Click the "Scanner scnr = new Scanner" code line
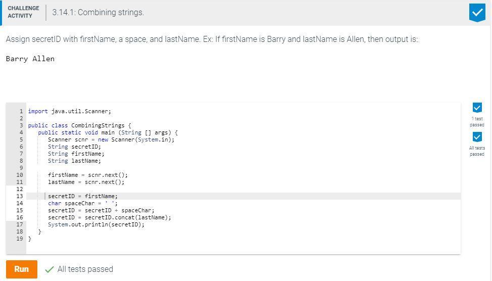Screen dimensions: 492x281 click(111, 139)
